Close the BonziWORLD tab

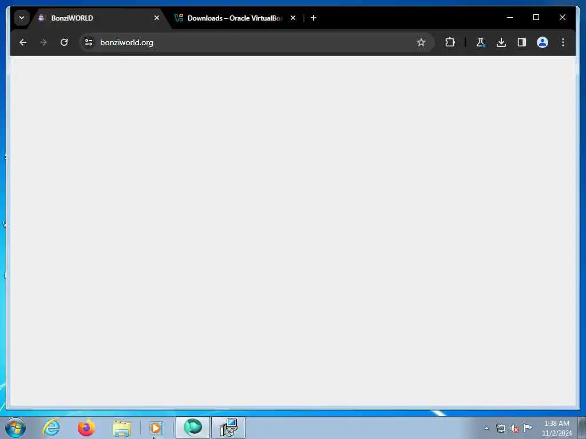pyautogui.click(x=157, y=18)
